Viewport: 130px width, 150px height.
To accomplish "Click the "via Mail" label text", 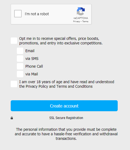I will tap(32, 74).
